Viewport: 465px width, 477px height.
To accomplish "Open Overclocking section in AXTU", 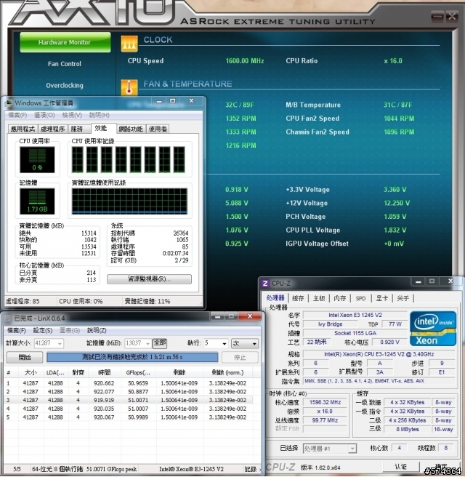I will (65, 86).
